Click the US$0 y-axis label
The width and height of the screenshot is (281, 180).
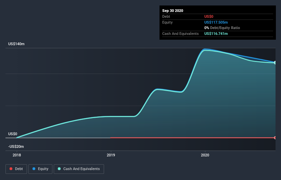pyautogui.click(x=13, y=134)
